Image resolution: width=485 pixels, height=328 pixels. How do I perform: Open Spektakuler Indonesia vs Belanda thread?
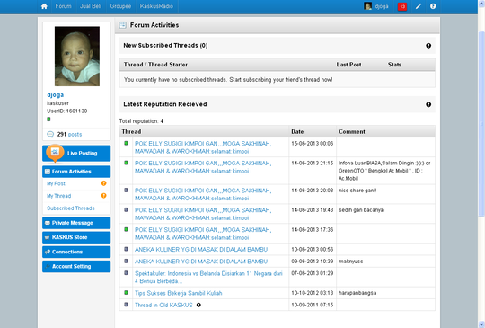208,278
